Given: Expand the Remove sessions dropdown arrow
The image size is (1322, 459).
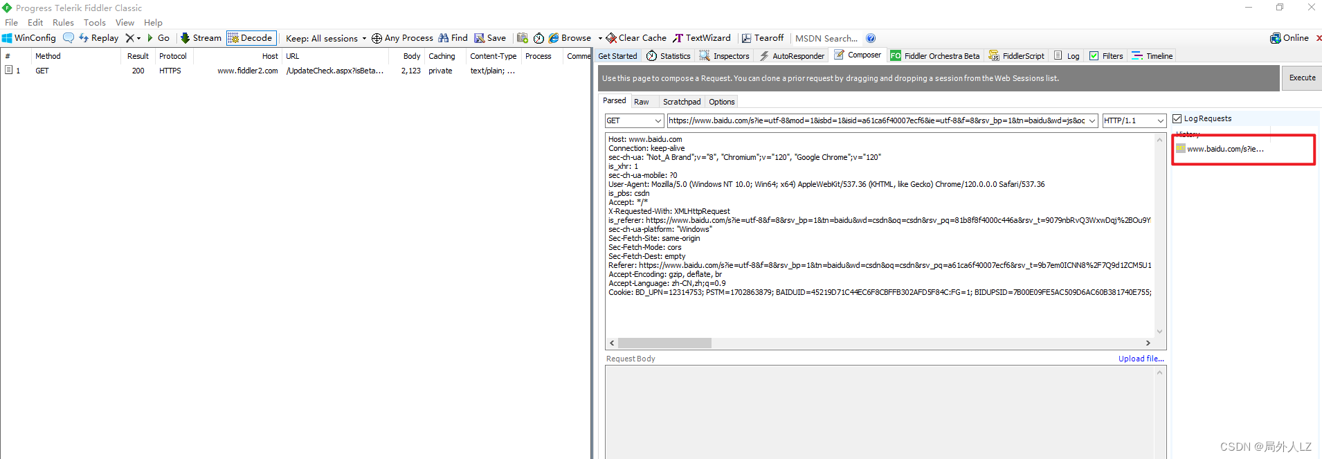Looking at the screenshot, I should (138, 38).
